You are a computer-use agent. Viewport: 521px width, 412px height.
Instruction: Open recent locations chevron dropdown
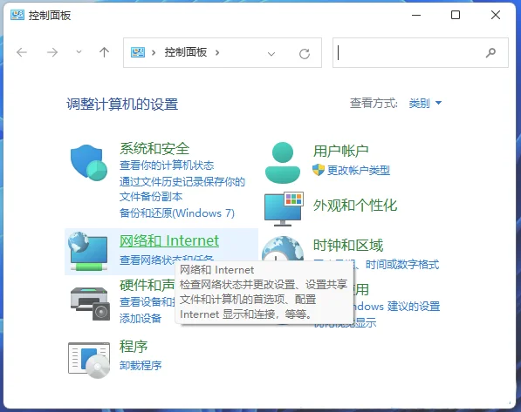click(x=79, y=52)
